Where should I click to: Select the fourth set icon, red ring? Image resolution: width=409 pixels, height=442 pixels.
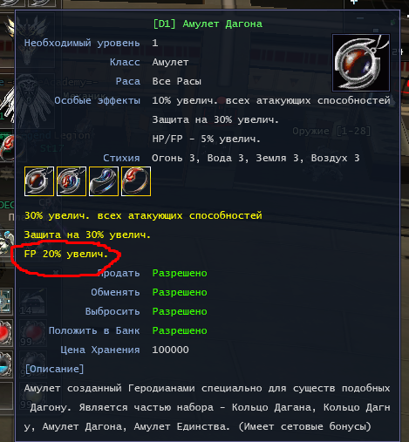(x=136, y=181)
